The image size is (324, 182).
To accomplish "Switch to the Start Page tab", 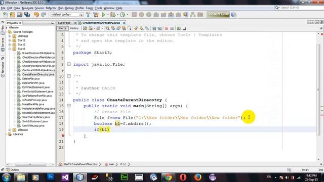I will 64,23.
